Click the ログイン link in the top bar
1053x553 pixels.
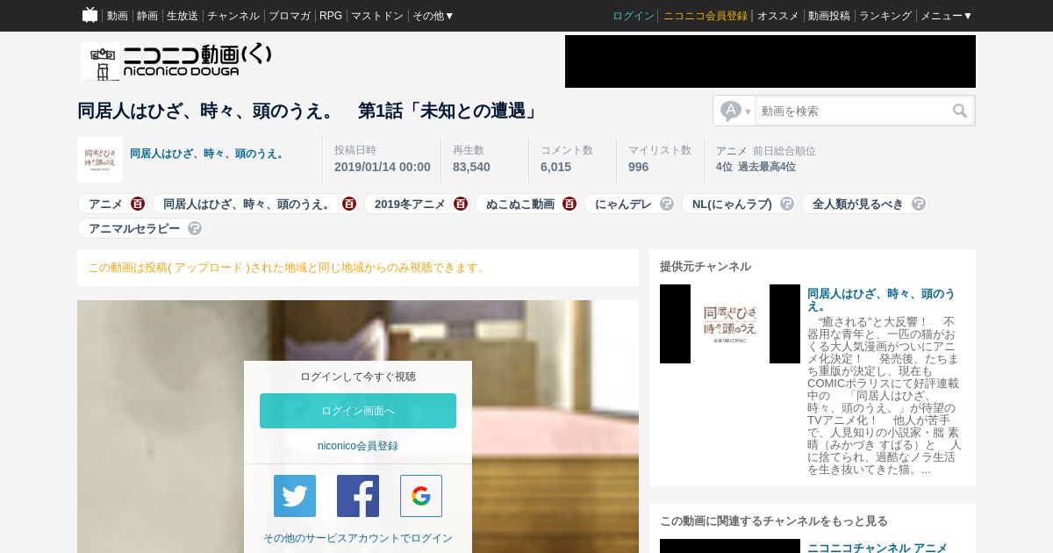[634, 16]
